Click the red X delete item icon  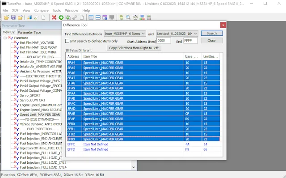[x=54, y=17]
